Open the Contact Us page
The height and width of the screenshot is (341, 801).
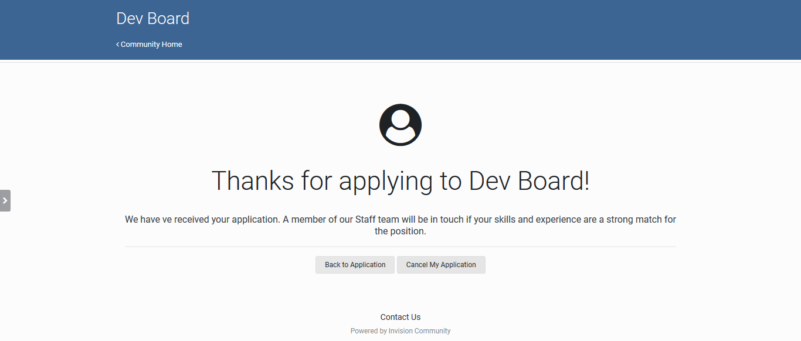coord(400,316)
